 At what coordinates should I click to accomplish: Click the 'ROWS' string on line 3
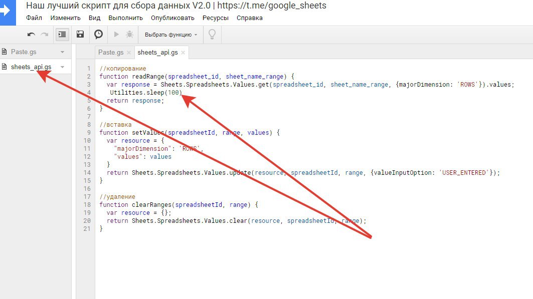tap(467, 85)
